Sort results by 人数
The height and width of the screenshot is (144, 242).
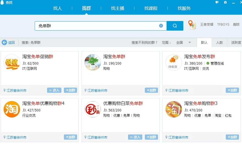(219, 43)
